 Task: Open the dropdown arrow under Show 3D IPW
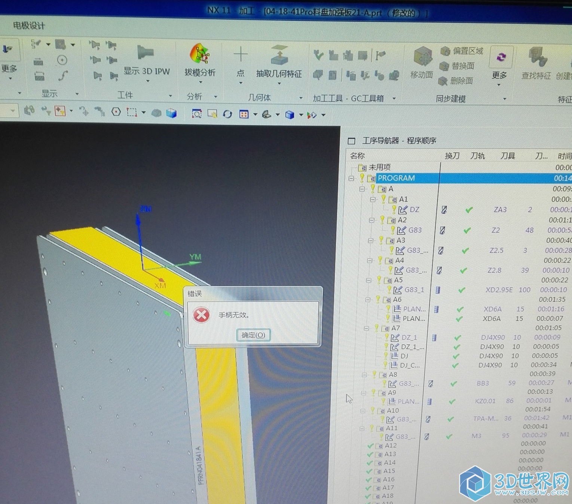pyautogui.click(x=148, y=81)
